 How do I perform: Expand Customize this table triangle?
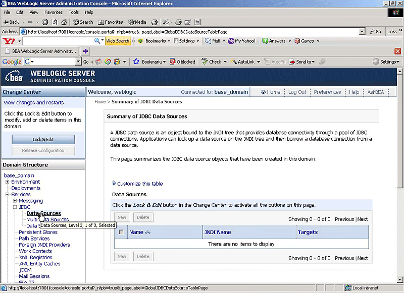[114, 183]
